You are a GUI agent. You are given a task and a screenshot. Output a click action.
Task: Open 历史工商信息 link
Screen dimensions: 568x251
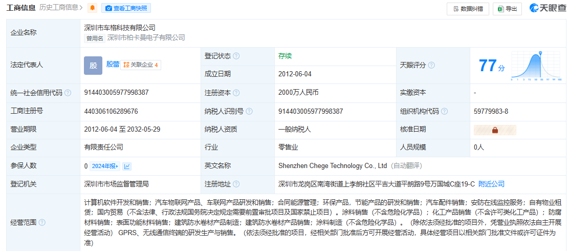pos(61,8)
